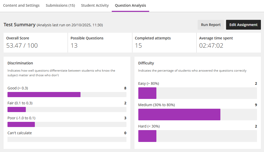Select the Possible Questions card showing 13
This screenshot has width=264, height=152.
pyautogui.click(x=100, y=43)
